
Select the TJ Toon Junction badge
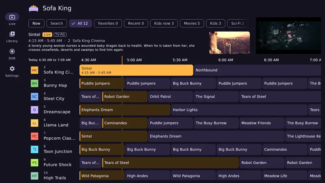click(35, 149)
